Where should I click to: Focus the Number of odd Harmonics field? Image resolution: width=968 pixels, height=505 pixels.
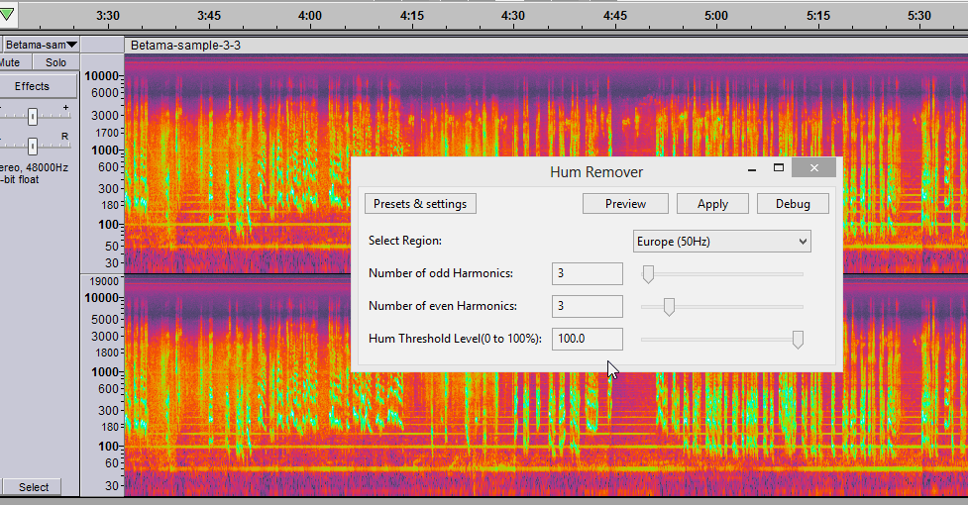click(x=588, y=273)
